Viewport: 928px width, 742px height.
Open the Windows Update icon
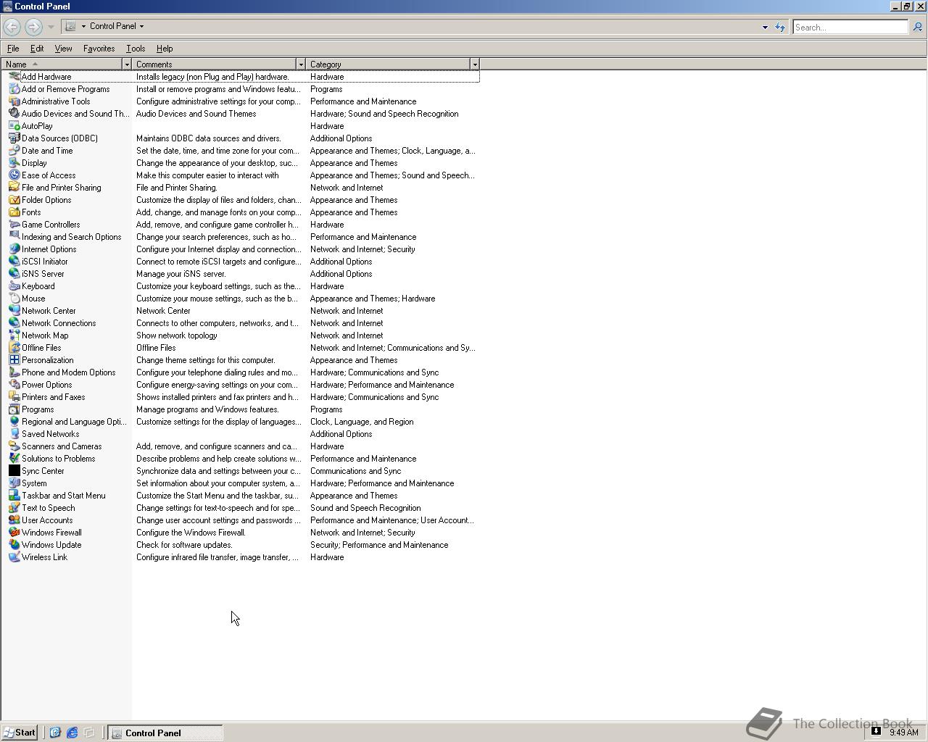[x=14, y=545]
